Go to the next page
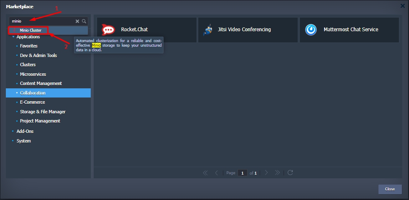The height and width of the screenshot is (200, 409). pyautogui.click(x=266, y=173)
